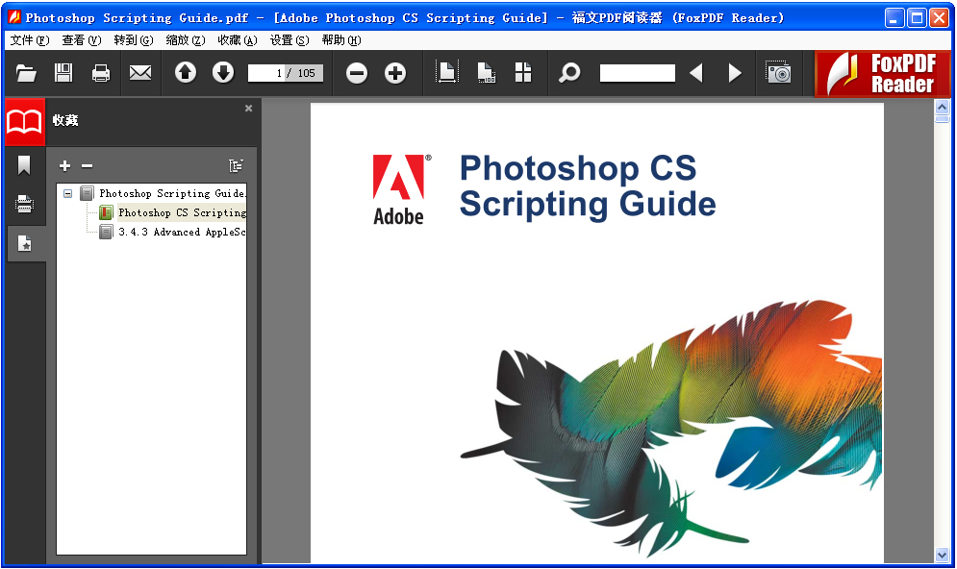957x569 pixels.
Task: Click the scrollbar down arrow
Action: [x=942, y=555]
